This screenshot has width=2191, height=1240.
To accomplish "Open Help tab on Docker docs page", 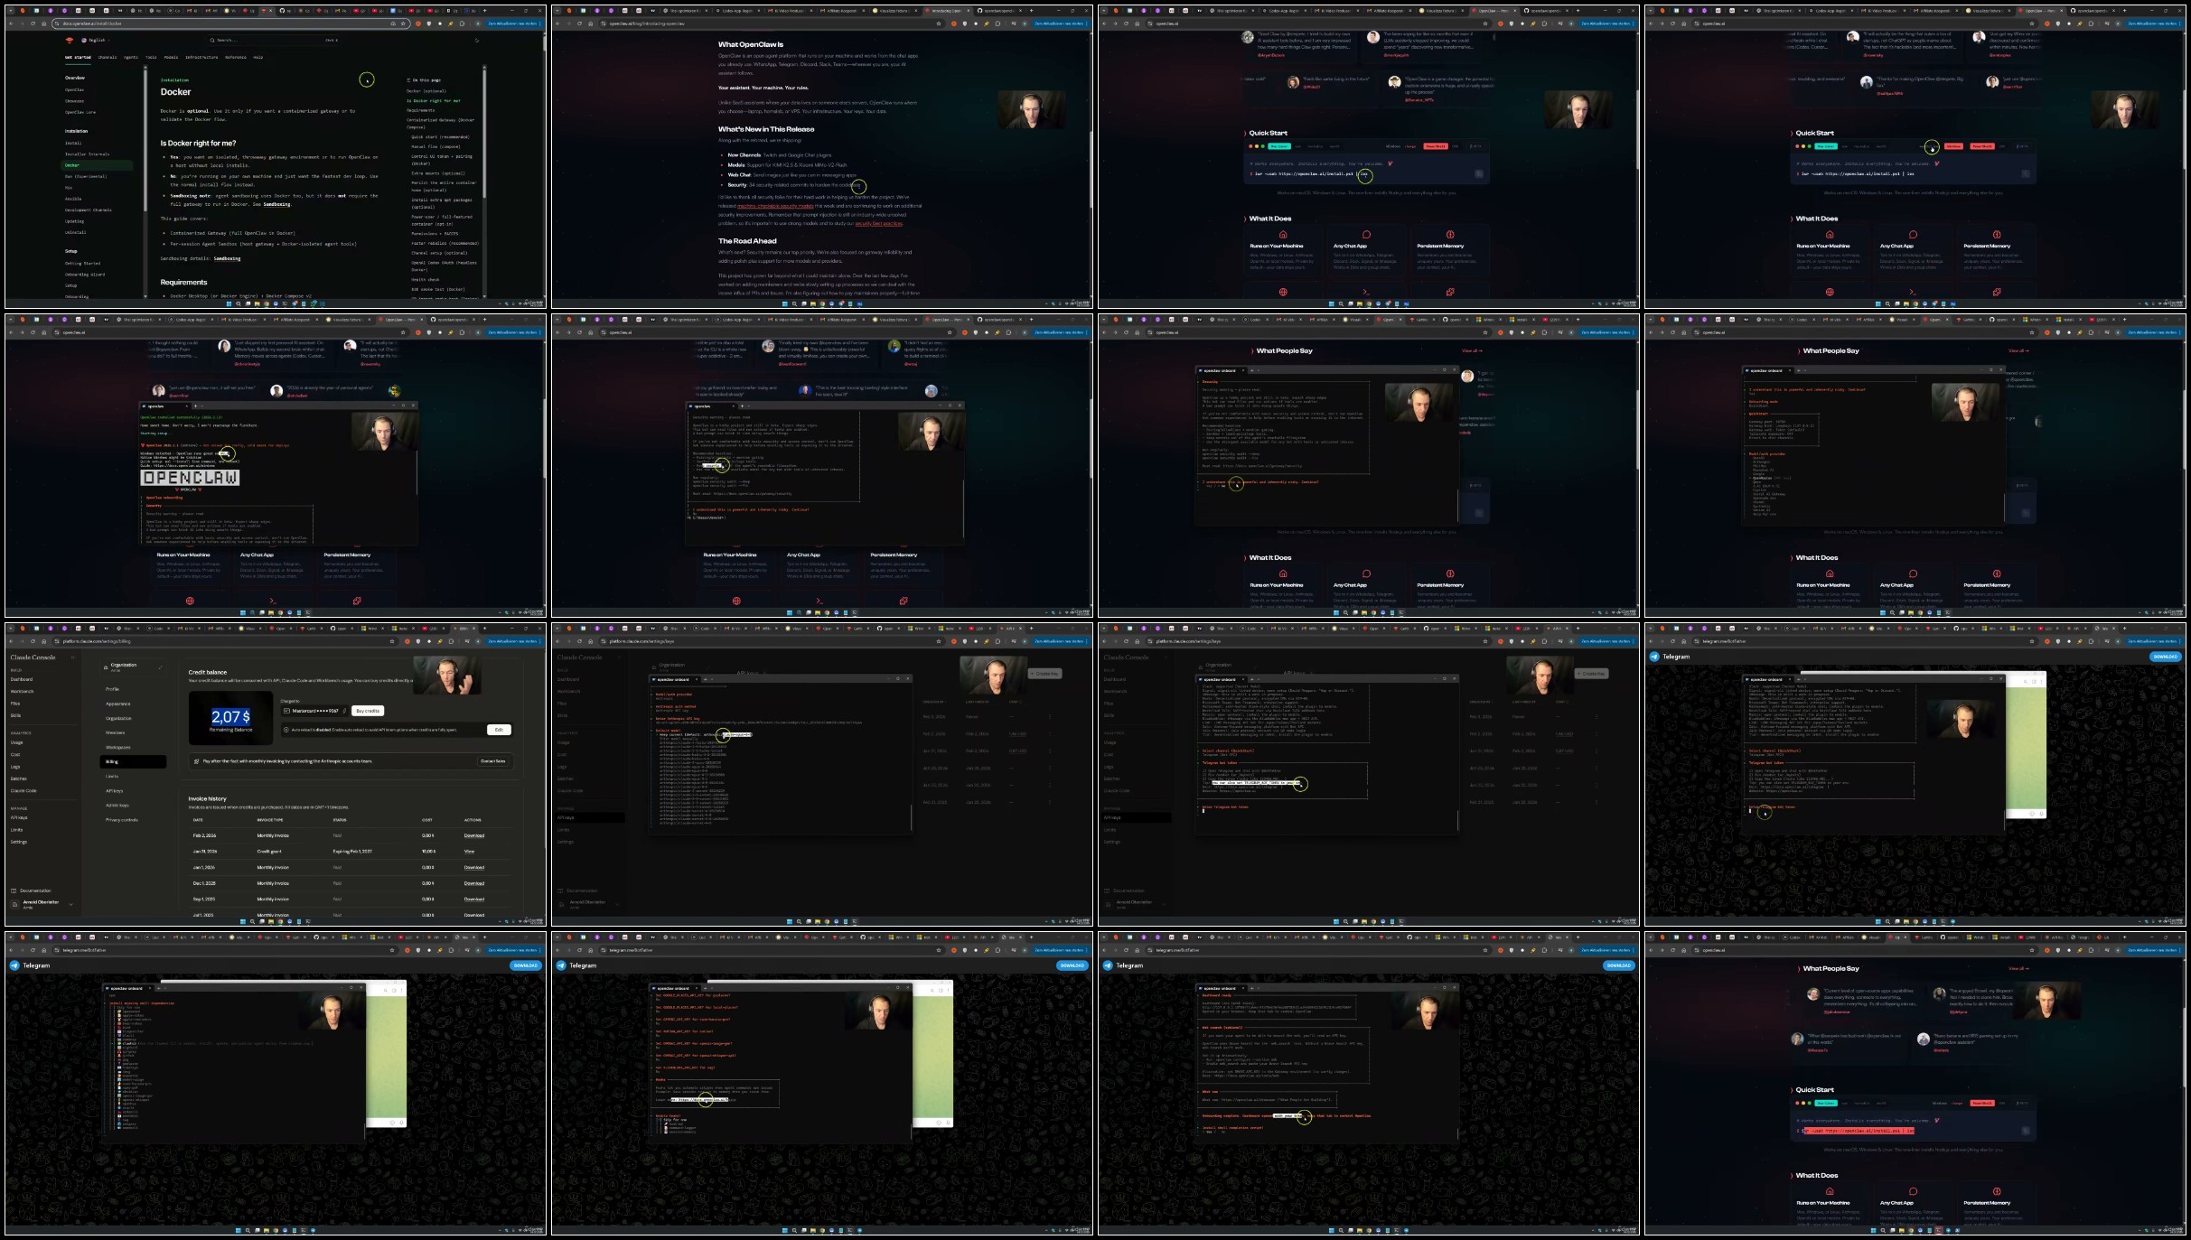I will pos(257,57).
